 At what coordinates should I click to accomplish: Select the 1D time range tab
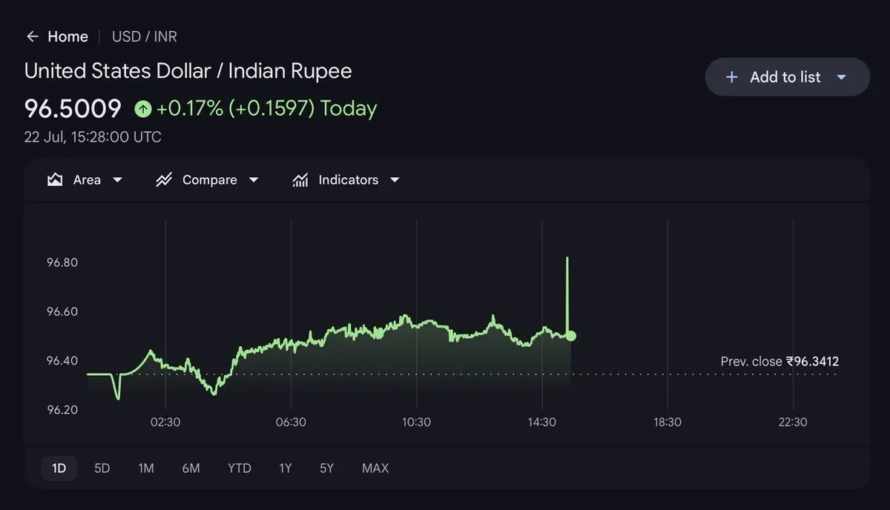[x=59, y=468]
